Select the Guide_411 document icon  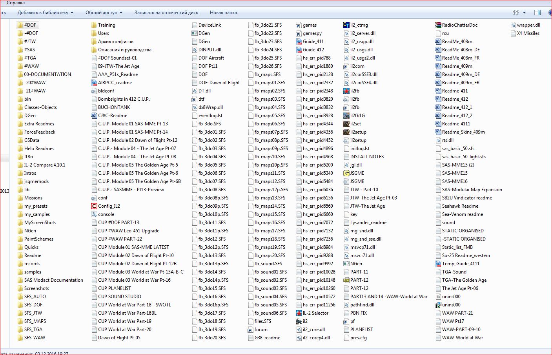point(299,42)
